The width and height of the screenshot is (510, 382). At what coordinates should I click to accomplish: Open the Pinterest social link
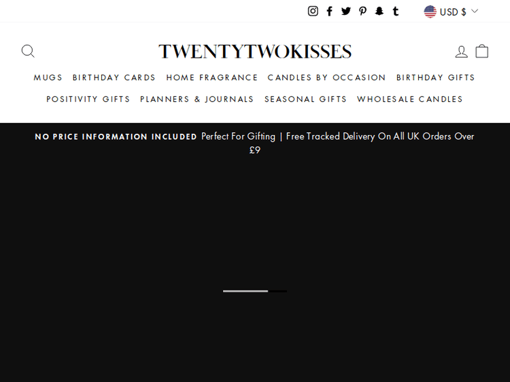click(362, 12)
